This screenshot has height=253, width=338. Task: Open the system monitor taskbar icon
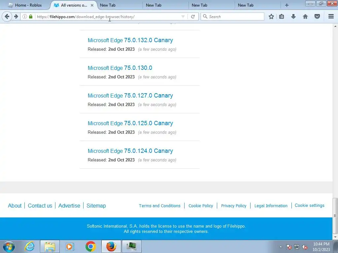[x=132, y=246]
